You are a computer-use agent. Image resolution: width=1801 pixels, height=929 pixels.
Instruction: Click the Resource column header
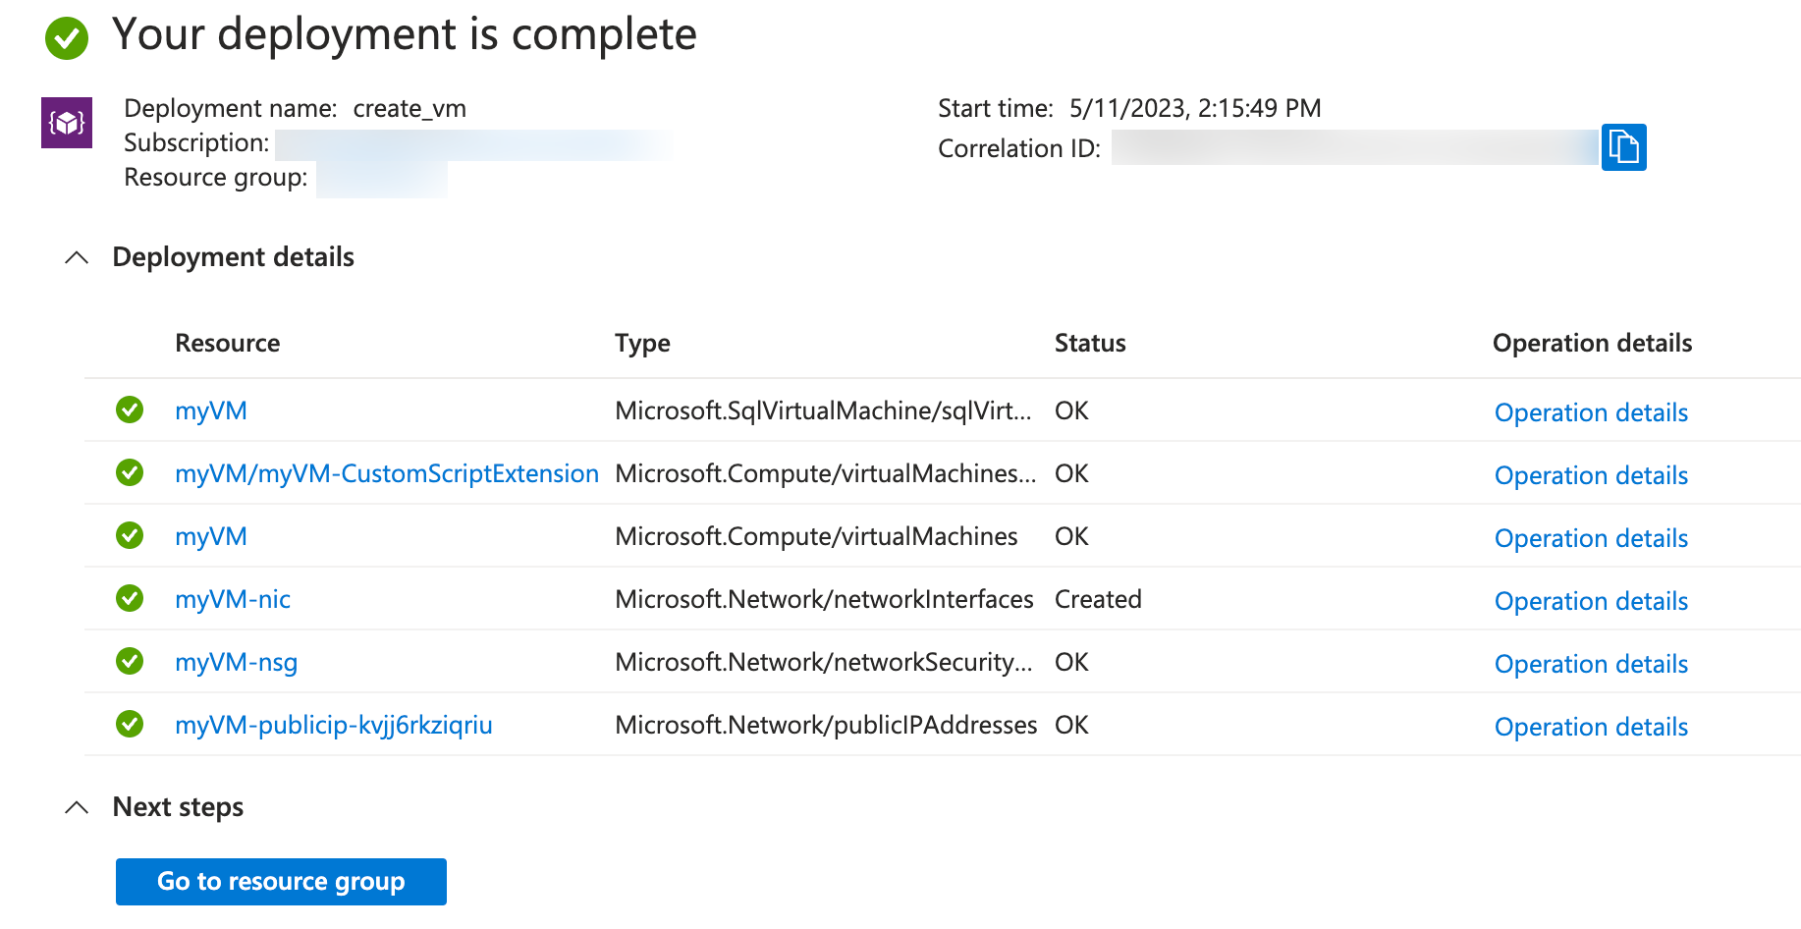click(x=227, y=343)
